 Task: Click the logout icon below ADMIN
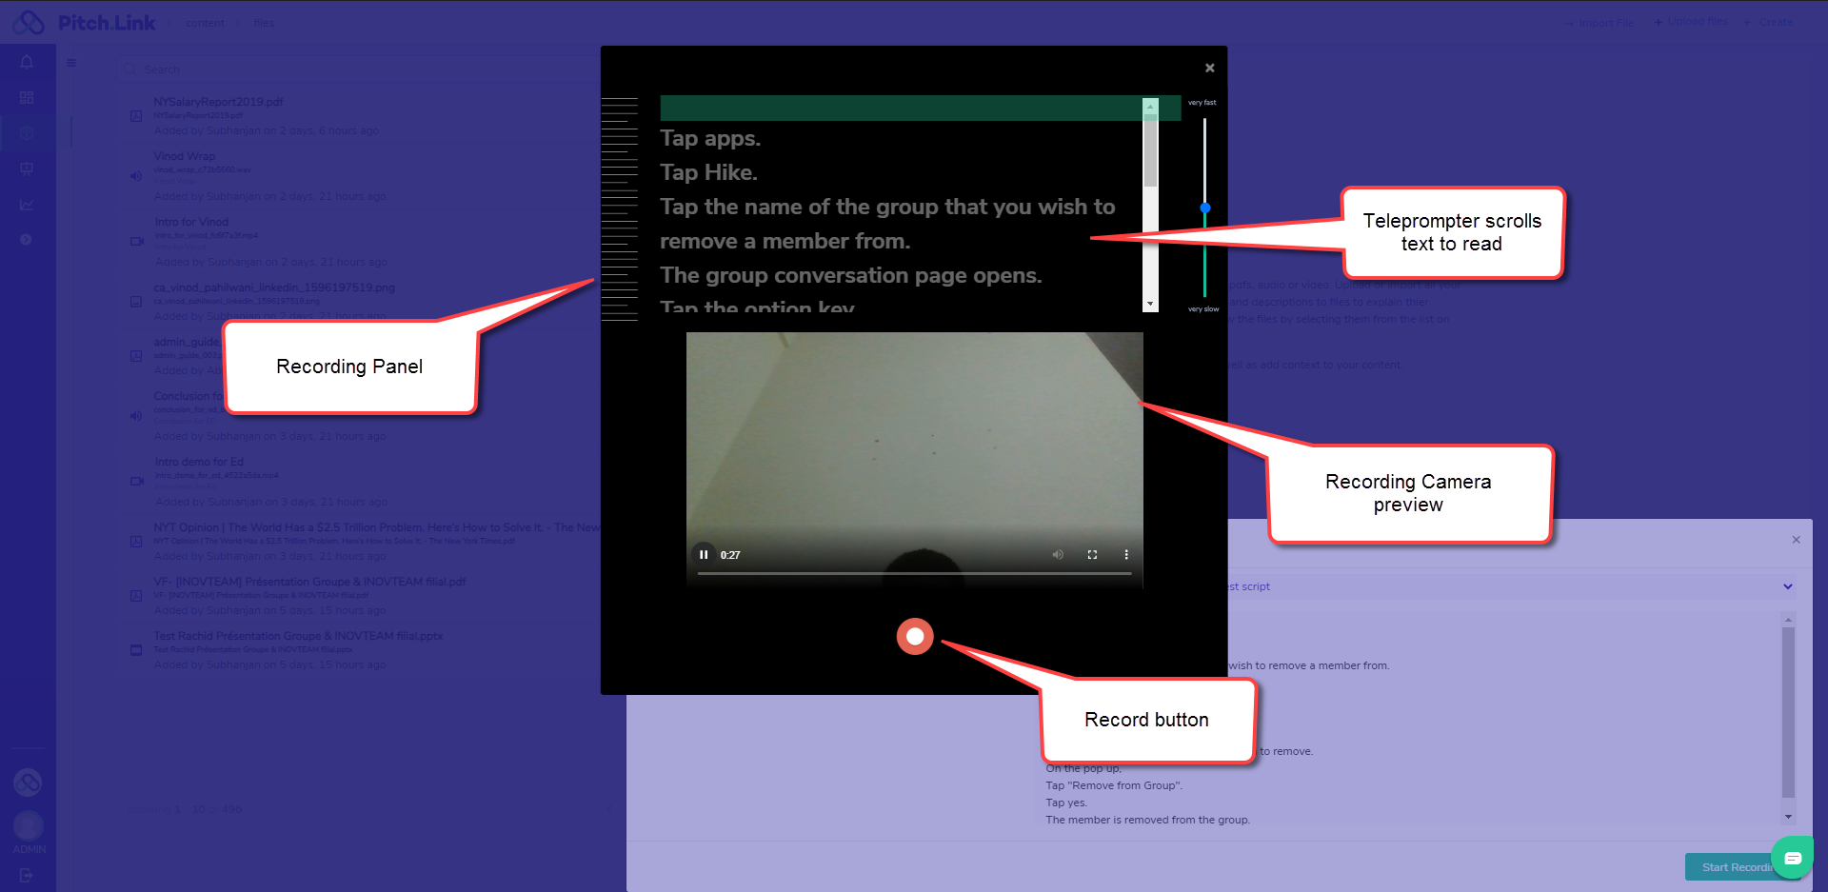coord(27,875)
